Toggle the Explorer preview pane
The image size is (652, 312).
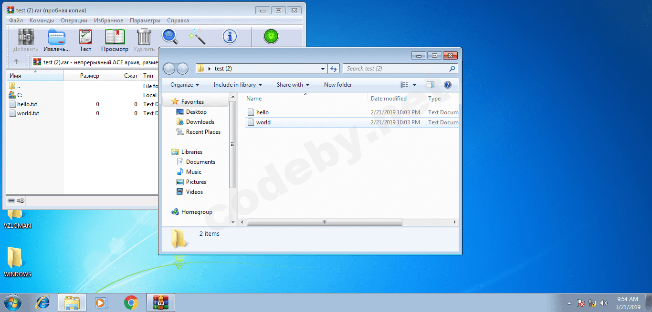pyautogui.click(x=431, y=85)
